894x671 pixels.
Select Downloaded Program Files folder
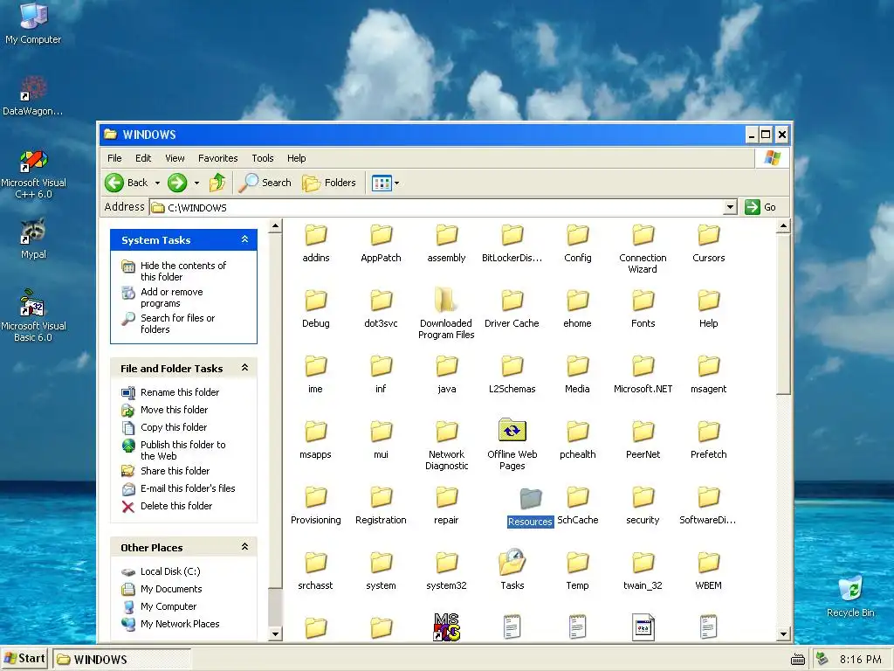[446, 314]
